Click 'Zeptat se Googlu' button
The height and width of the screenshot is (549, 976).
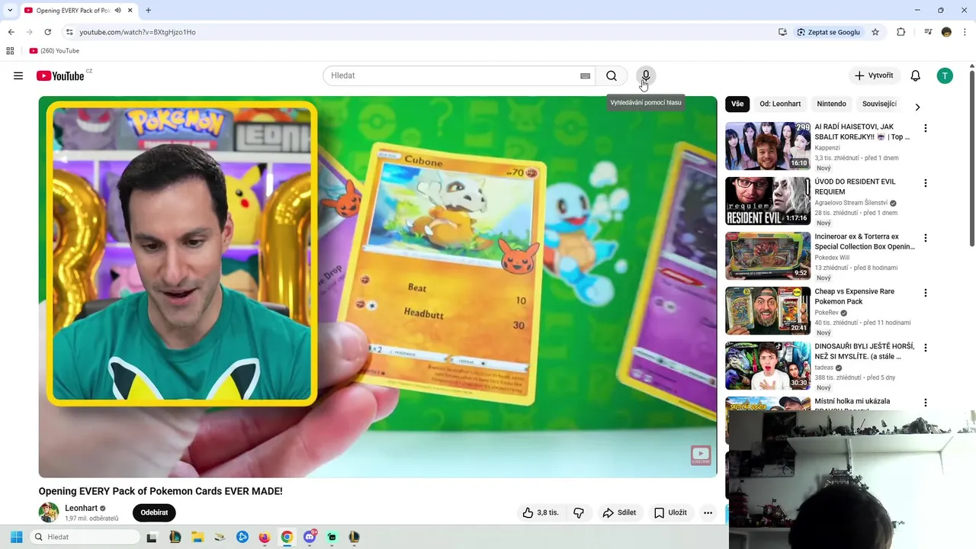point(828,32)
